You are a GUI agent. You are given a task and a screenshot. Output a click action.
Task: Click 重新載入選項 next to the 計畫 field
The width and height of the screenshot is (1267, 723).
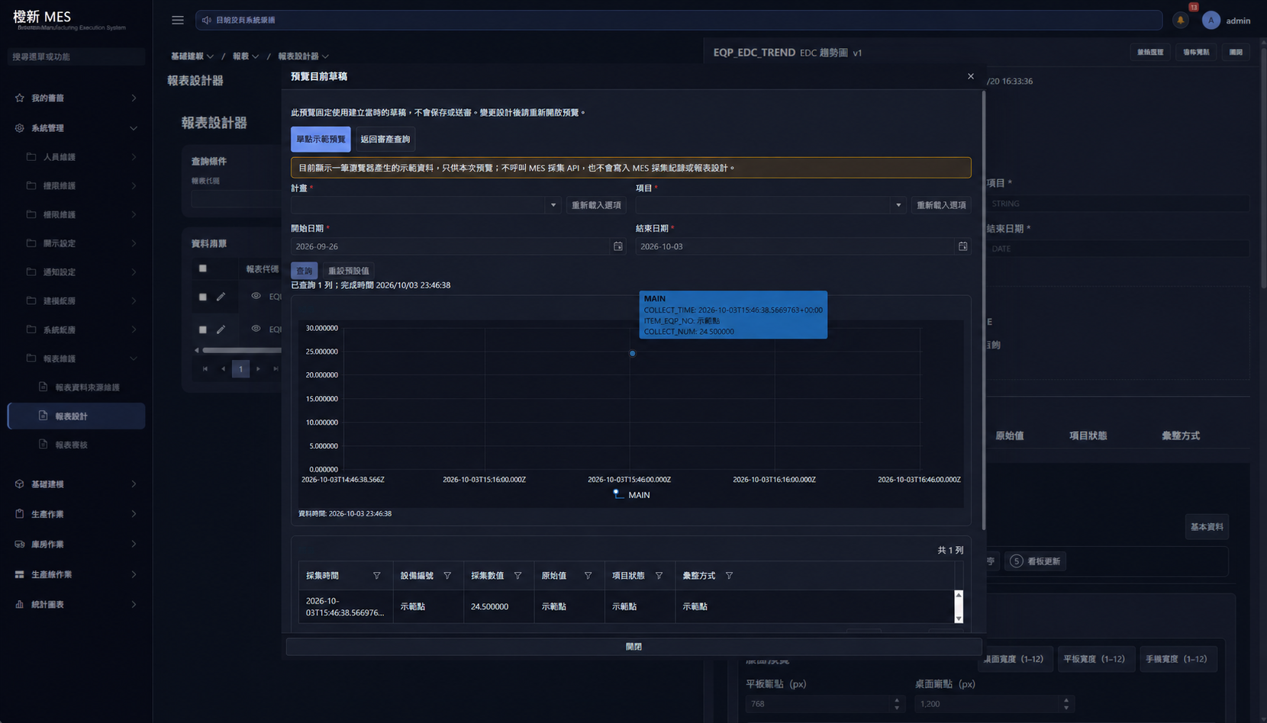point(596,205)
